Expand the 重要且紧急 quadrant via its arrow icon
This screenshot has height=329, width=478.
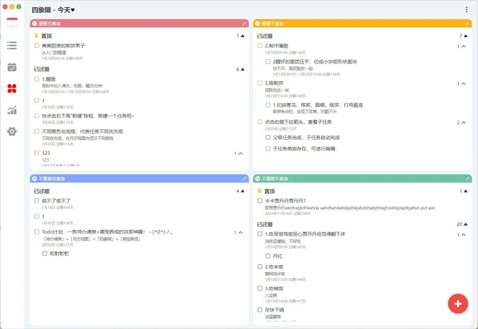pos(245,23)
